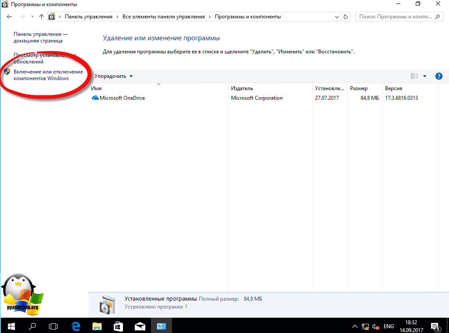Image resolution: width=449 pixels, height=333 pixels.
Task: Open address bar history dropdown
Action: (x=337, y=17)
